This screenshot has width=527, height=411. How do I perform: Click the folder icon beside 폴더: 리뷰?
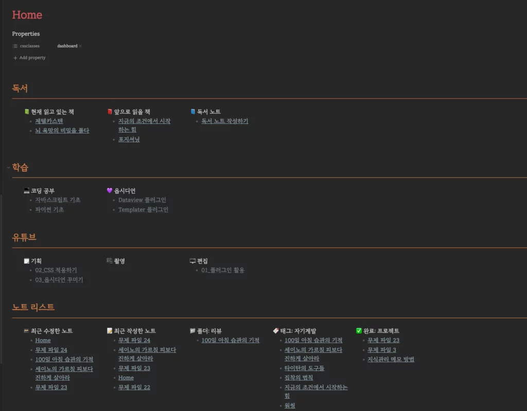point(193,331)
